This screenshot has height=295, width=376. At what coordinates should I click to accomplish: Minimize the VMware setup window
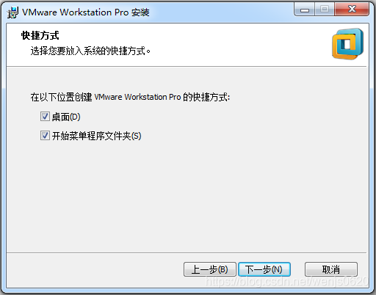305,10
